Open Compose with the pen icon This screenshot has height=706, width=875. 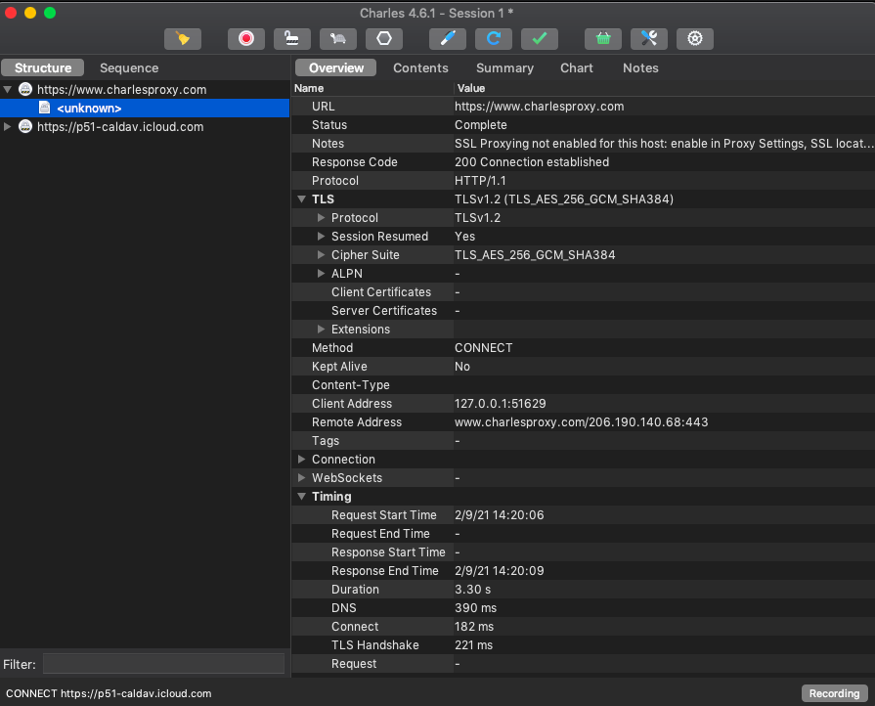tap(448, 38)
